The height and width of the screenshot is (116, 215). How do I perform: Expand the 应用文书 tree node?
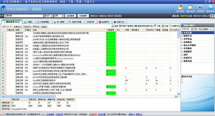182,36
